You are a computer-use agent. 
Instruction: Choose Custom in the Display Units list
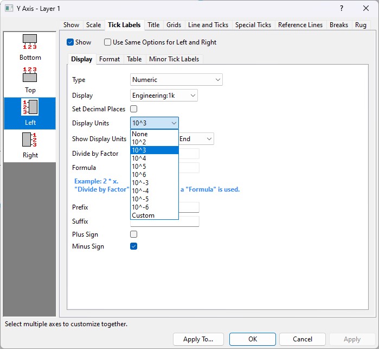[x=155, y=215]
